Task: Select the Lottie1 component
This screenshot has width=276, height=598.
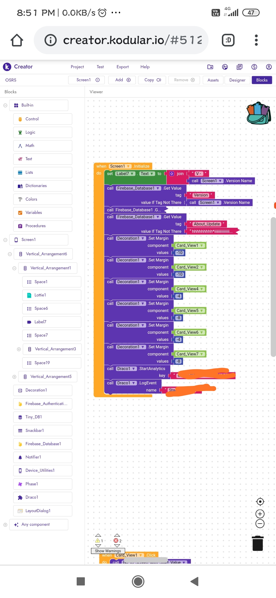Action: pos(52,295)
